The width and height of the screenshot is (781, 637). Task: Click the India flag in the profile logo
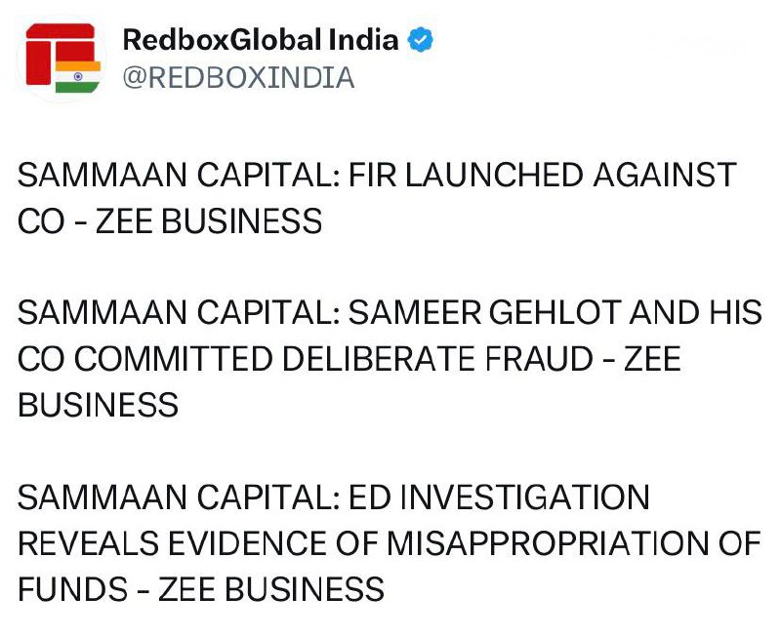pyautogui.click(x=80, y=77)
